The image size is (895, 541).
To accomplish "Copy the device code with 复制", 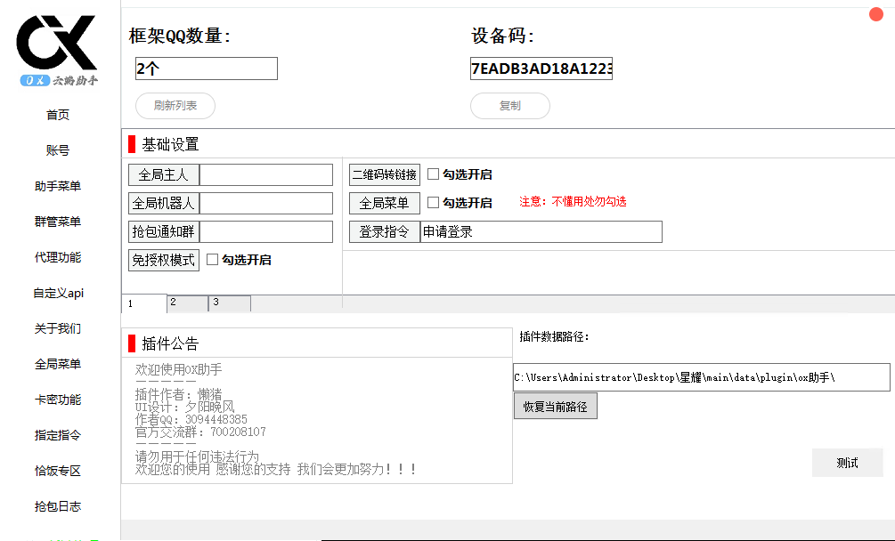I will pos(509,106).
